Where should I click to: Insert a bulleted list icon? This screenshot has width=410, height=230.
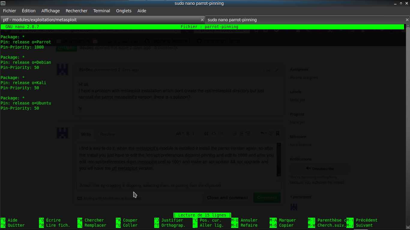click(x=235, y=134)
